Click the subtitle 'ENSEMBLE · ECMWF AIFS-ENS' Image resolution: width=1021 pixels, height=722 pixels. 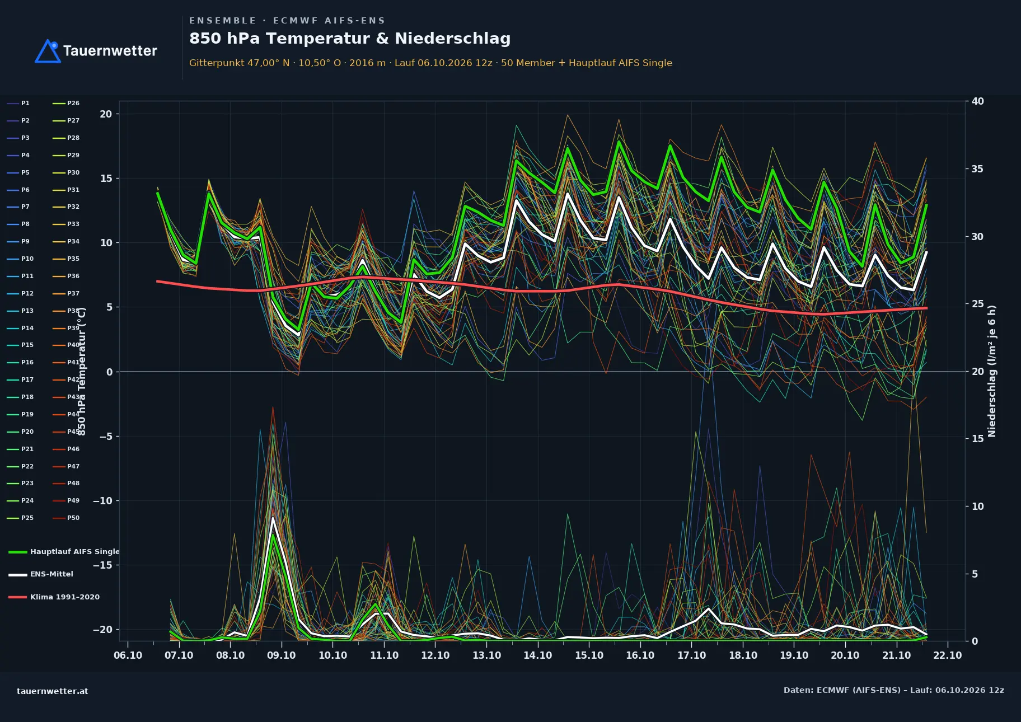287,21
